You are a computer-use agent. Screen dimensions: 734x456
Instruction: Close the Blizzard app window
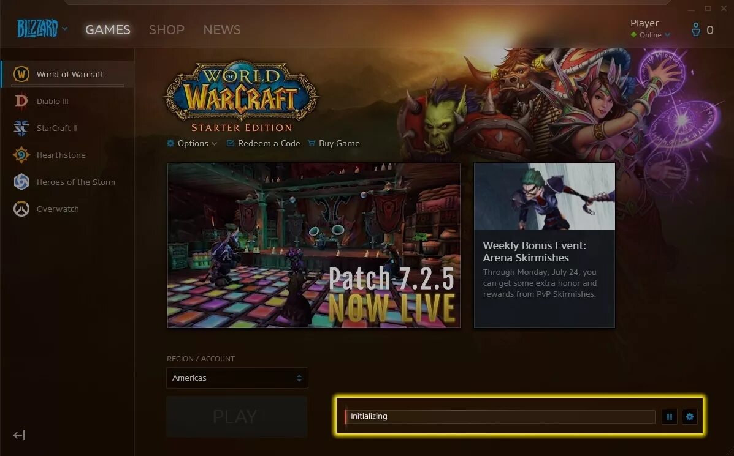pyautogui.click(x=724, y=9)
